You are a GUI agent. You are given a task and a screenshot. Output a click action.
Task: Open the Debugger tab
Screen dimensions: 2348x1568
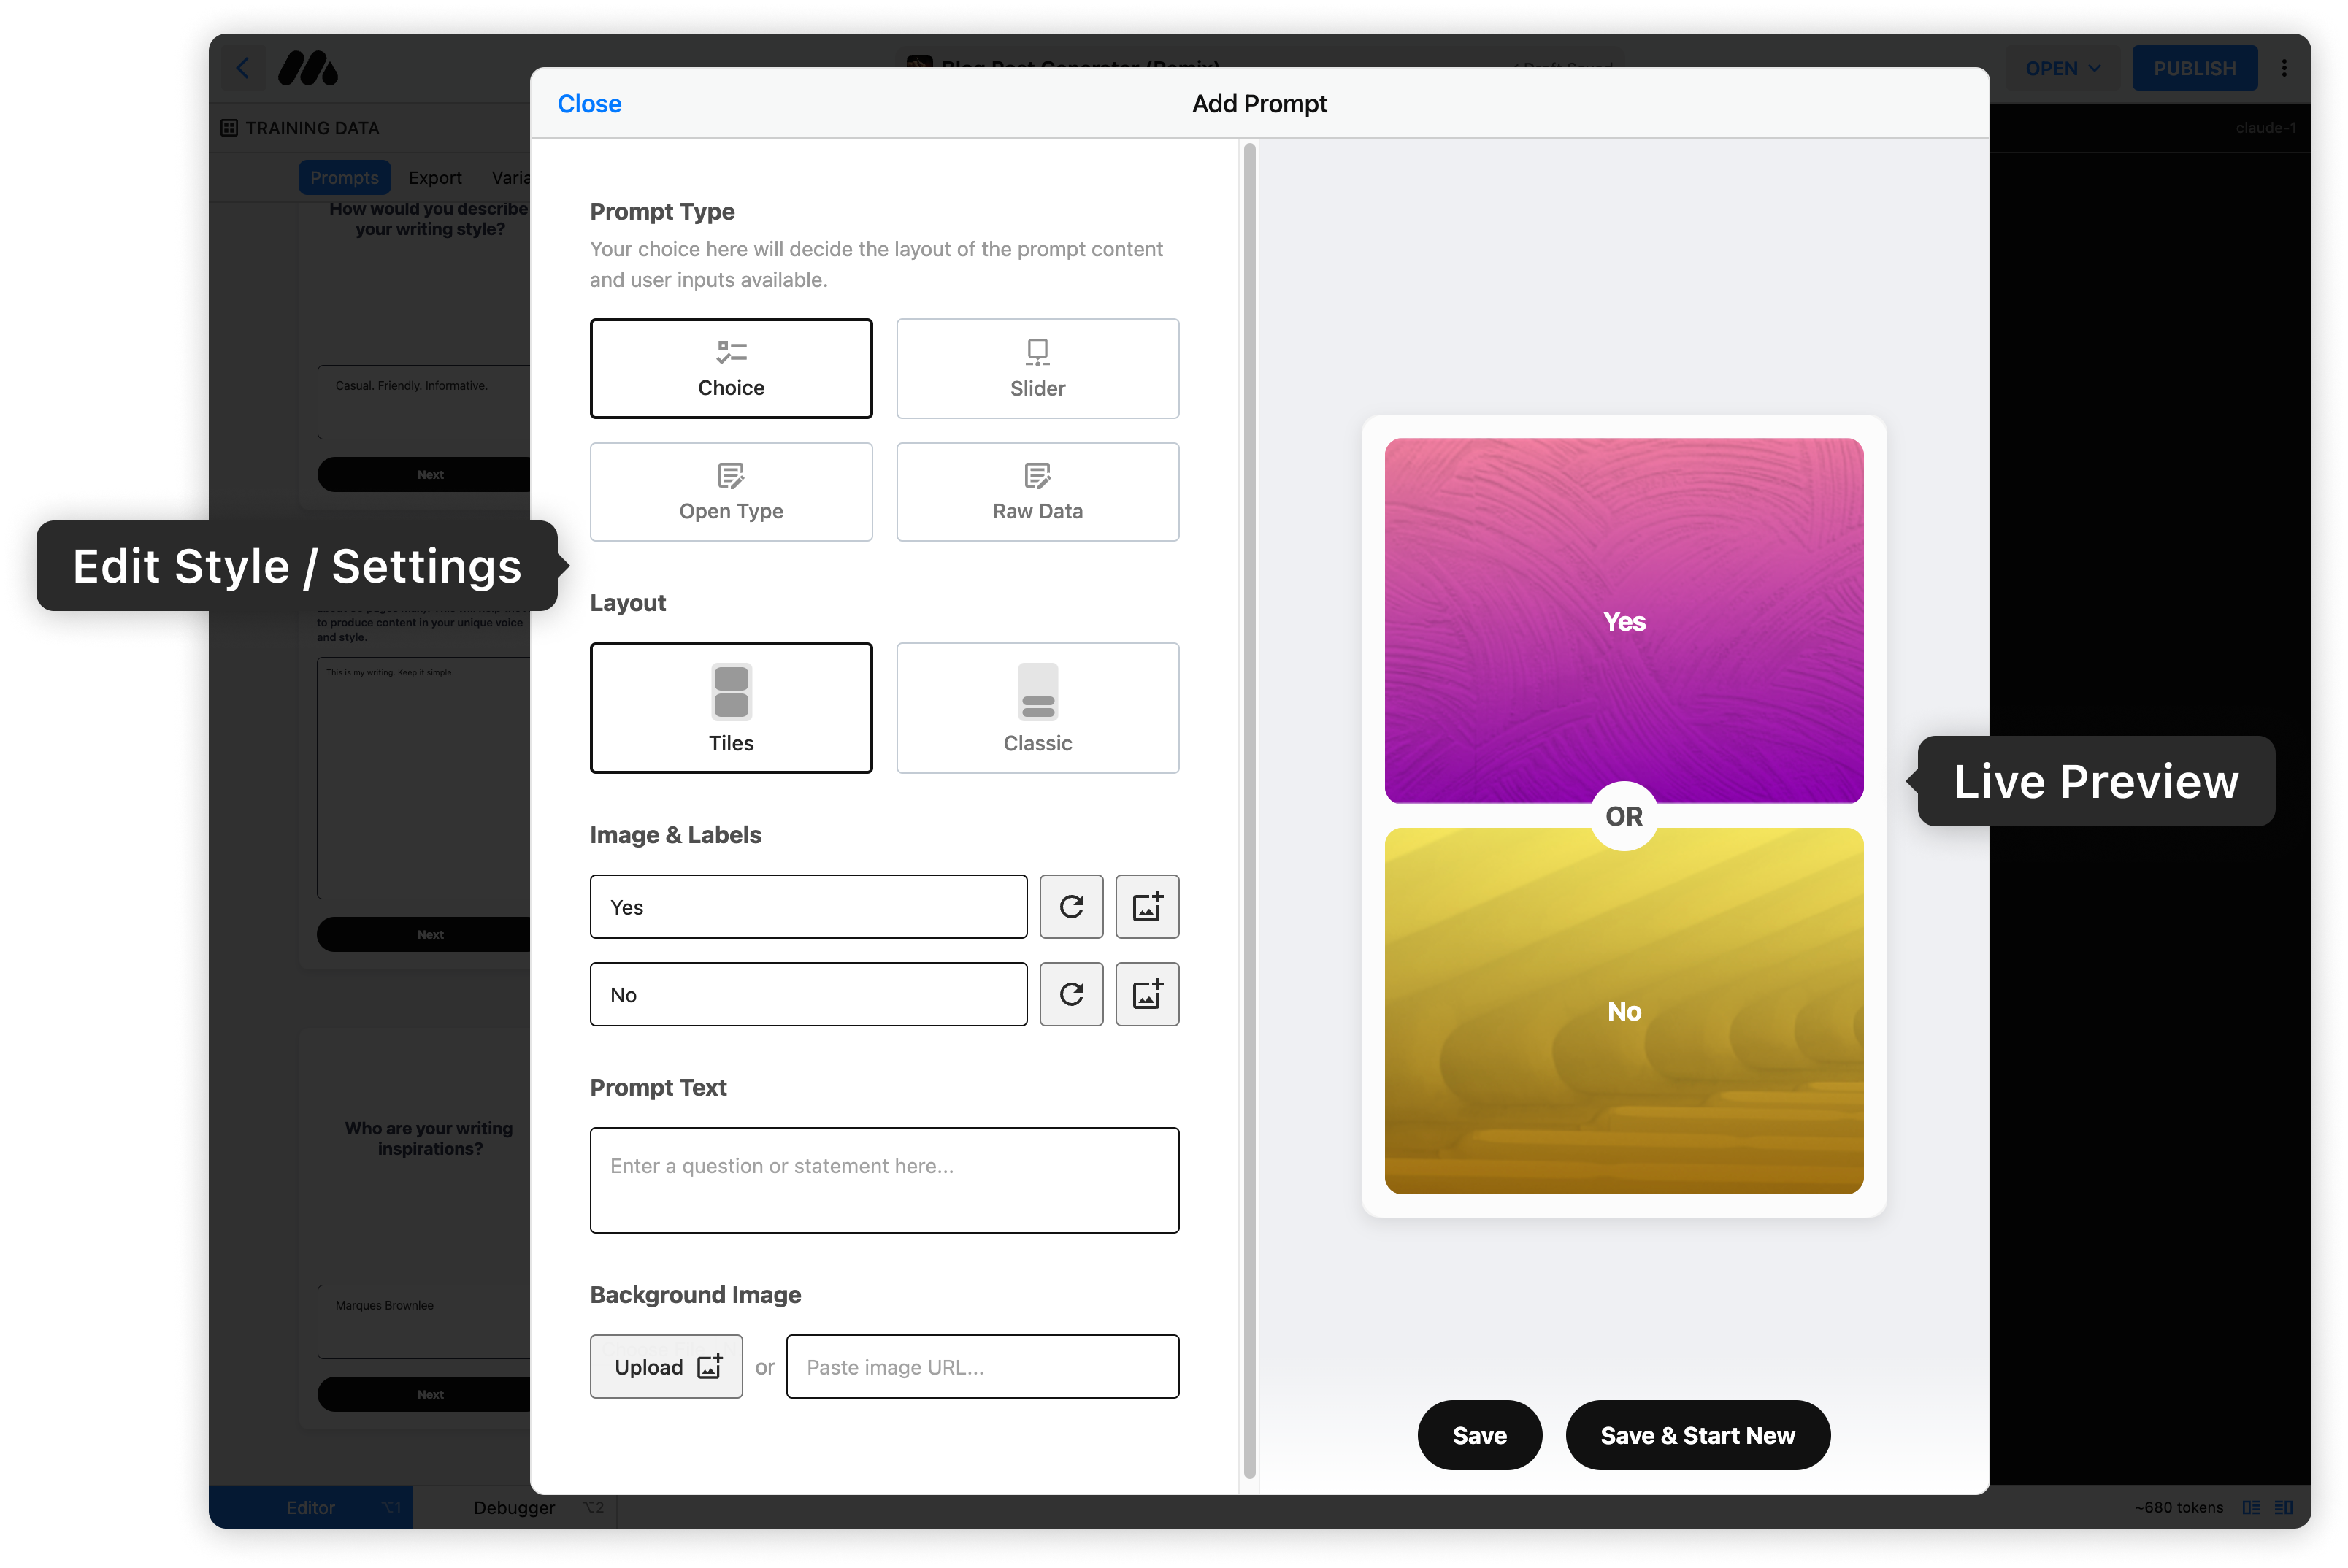pyautogui.click(x=514, y=1507)
